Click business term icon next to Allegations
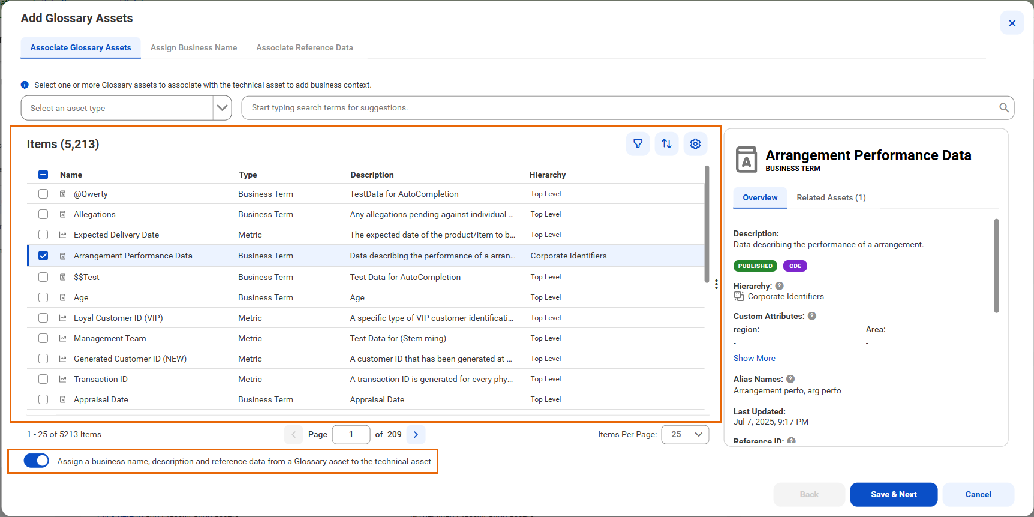The height and width of the screenshot is (517, 1034). click(x=62, y=214)
